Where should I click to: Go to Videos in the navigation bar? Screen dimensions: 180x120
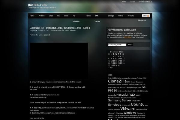(x=121, y=16)
